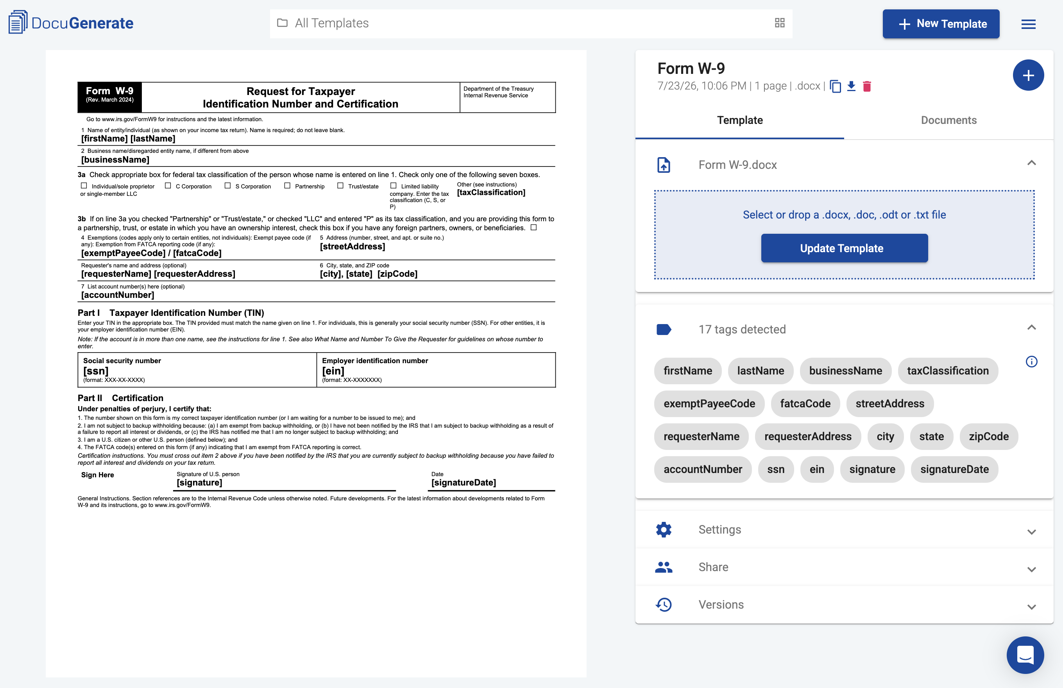
Task: Click the firstName tag chip
Action: (687, 371)
